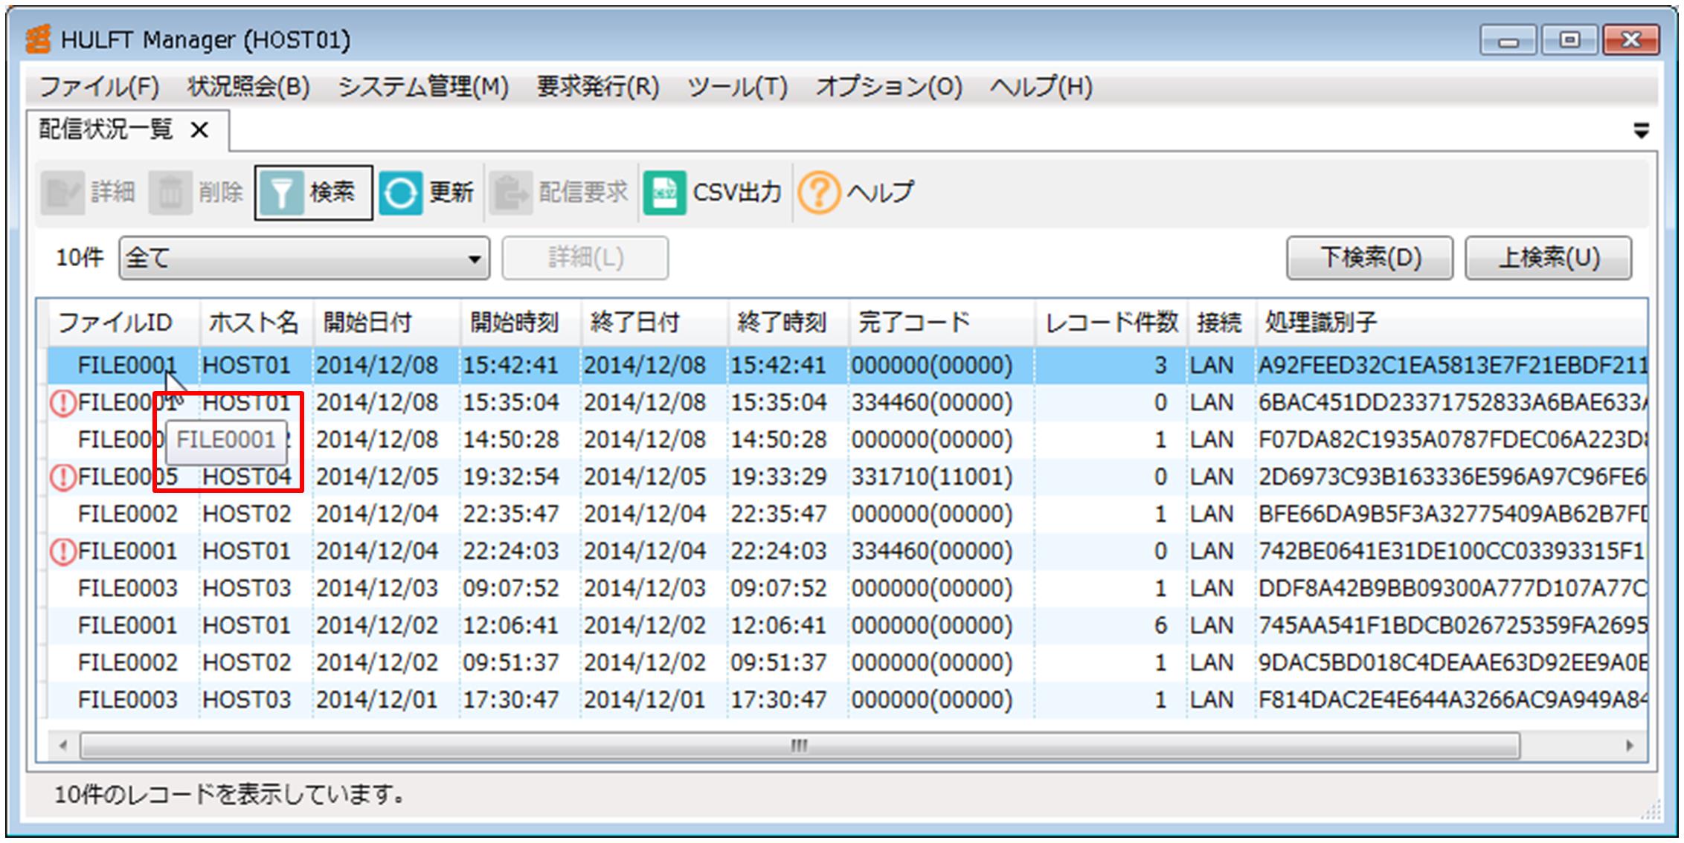Click the scrollbar right arrow

point(1630,745)
